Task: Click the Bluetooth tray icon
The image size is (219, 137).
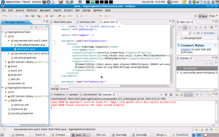Action: [x=190, y=2]
